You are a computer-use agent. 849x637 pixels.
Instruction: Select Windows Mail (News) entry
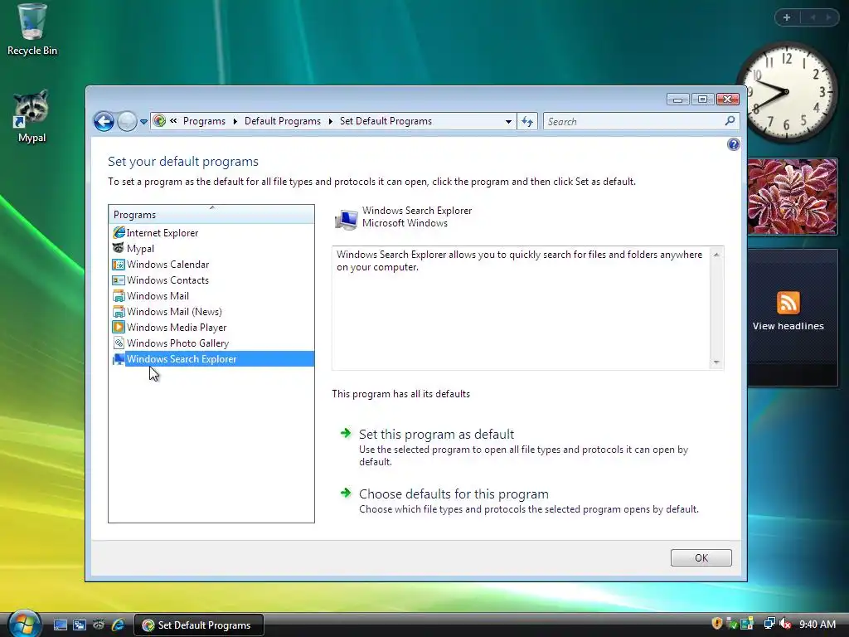[211, 312]
